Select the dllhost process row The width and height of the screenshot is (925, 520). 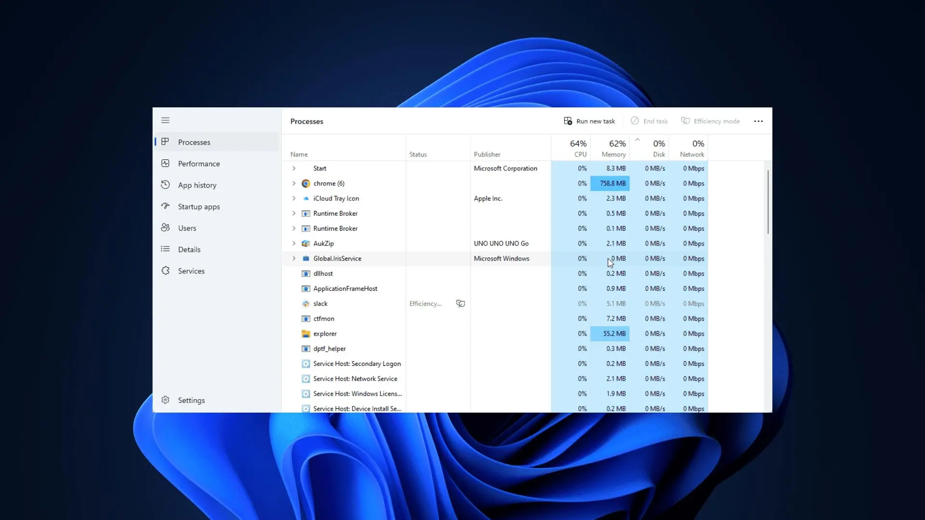[495, 273]
